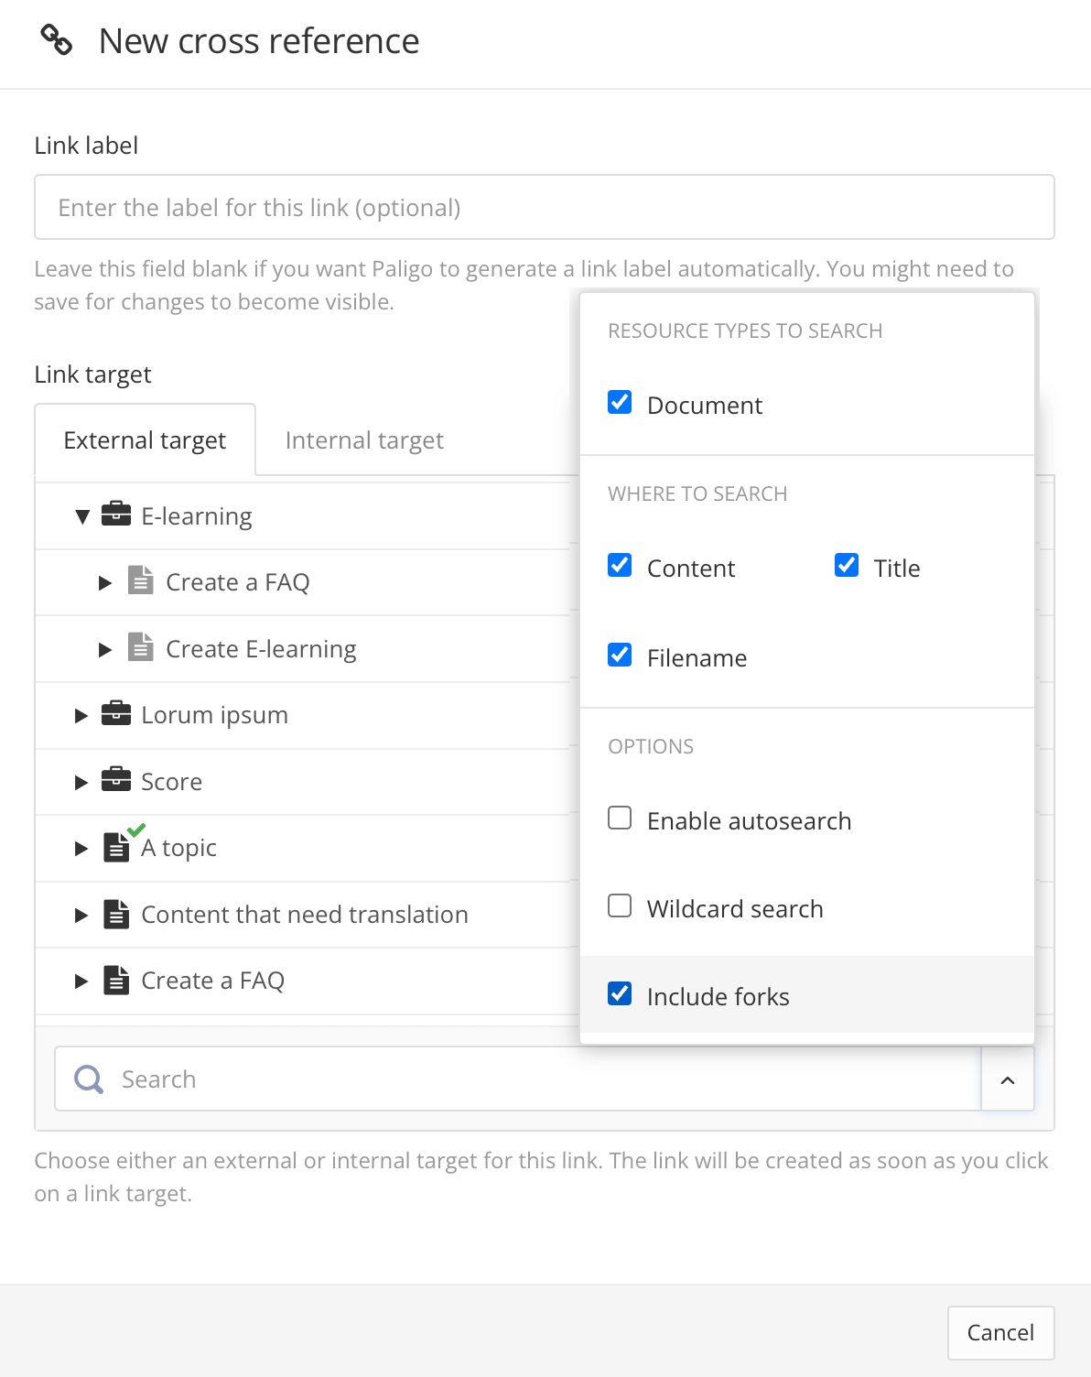Viewport: 1091px width, 1377px height.
Task: Select the External target tab
Action: 145,440
